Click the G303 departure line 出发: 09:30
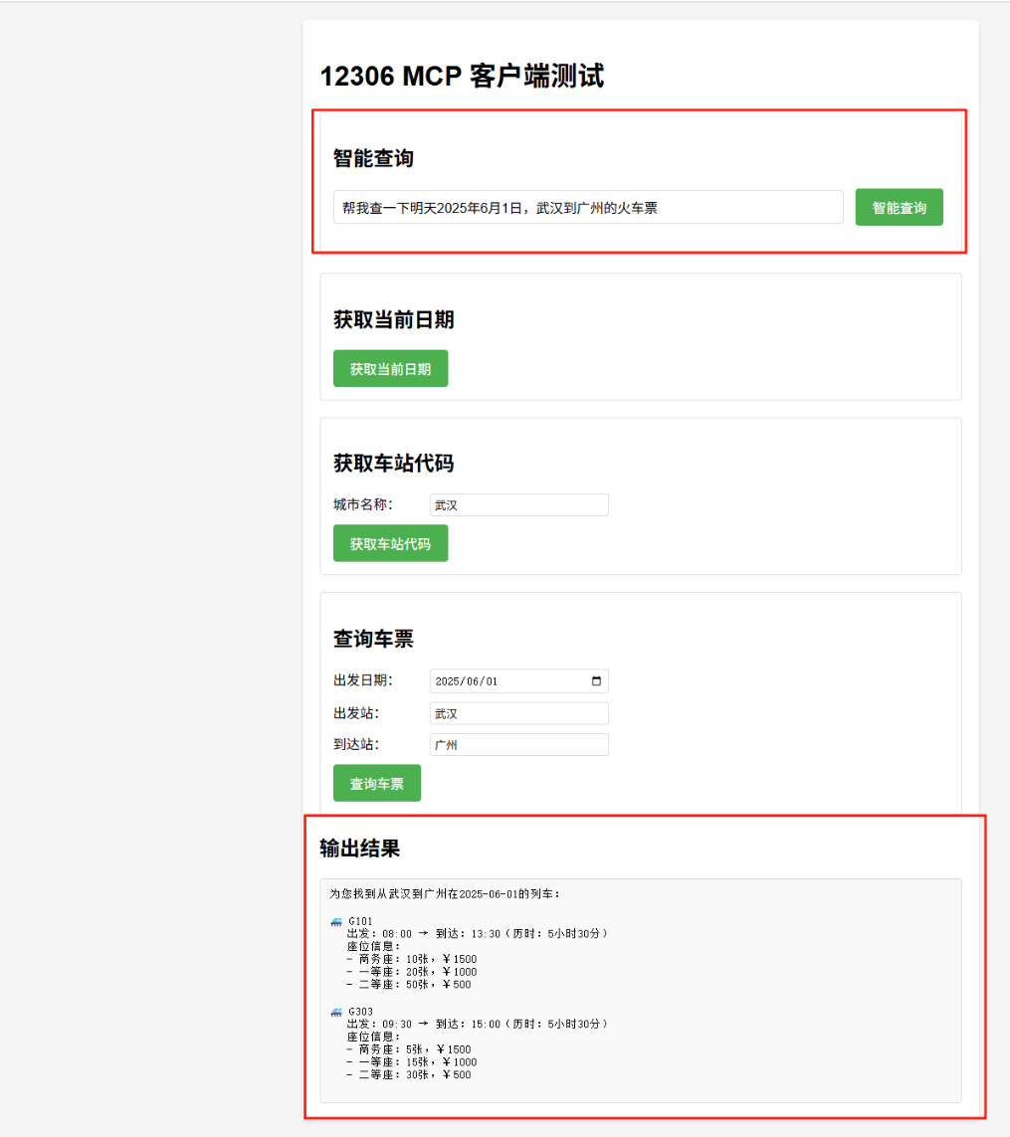Image resolution: width=1010 pixels, height=1137 pixels. coord(478,1024)
